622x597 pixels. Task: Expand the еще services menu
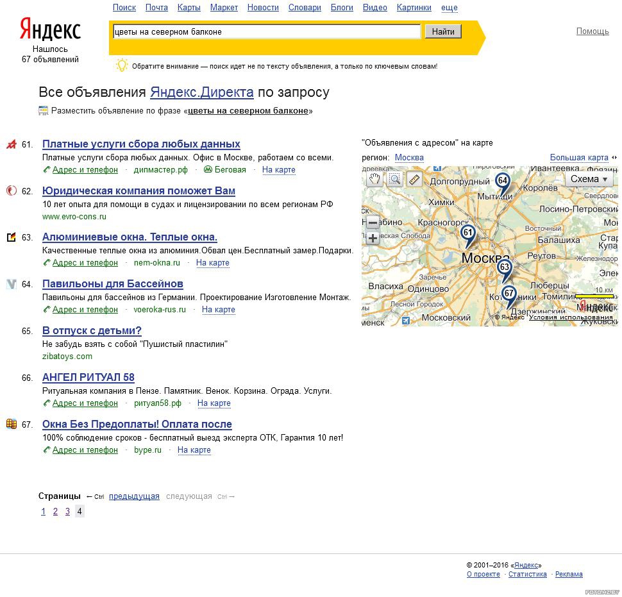coord(449,8)
